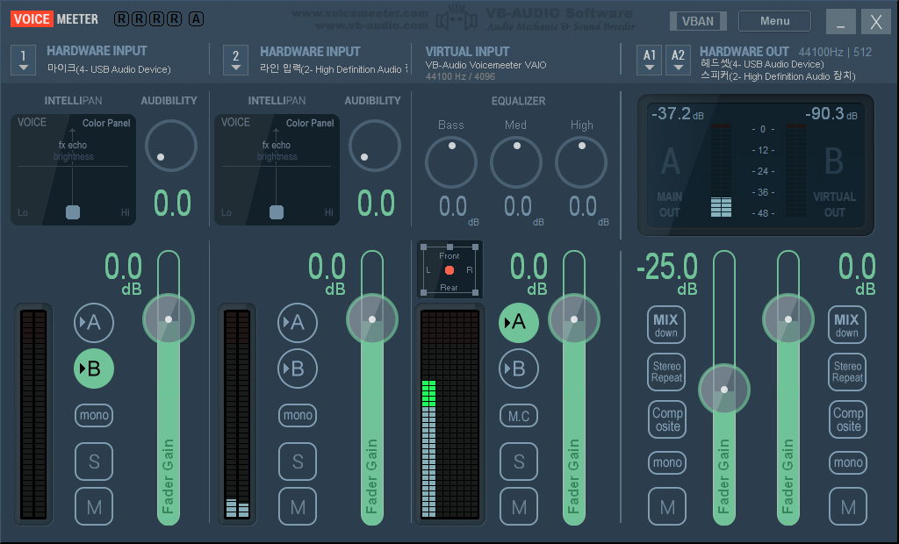Click virtual out B fader gain knob
Viewport: 899px width, 544px height.
pyautogui.click(x=788, y=319)
